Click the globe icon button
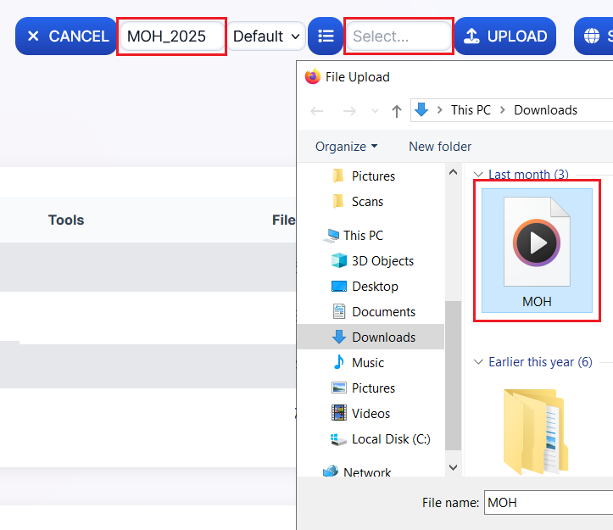The height and width of the screenshot is (530, 613). 593,36
